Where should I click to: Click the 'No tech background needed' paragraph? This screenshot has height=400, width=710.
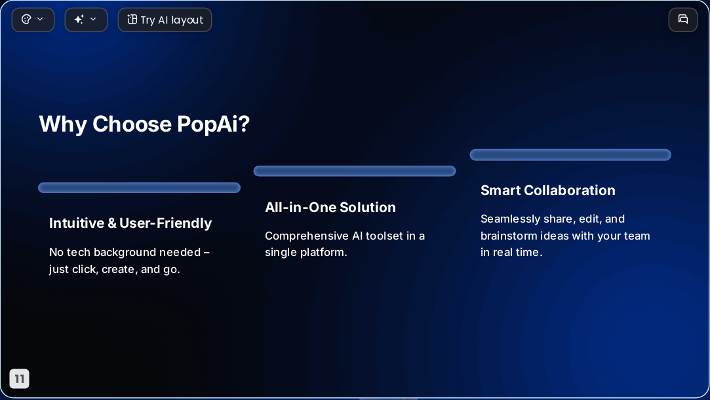click(x=130, y=261)
